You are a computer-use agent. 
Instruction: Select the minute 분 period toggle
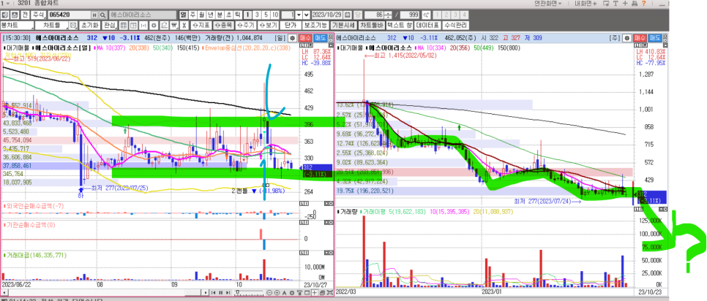(x=219, y=15)
